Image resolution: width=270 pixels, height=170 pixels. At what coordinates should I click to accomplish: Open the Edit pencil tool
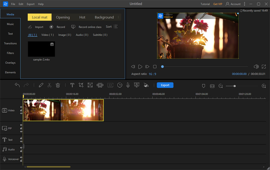pos(41,85)
